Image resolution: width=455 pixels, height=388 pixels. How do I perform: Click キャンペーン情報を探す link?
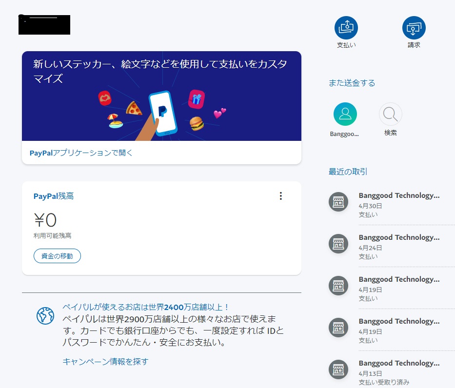(105, 362)
